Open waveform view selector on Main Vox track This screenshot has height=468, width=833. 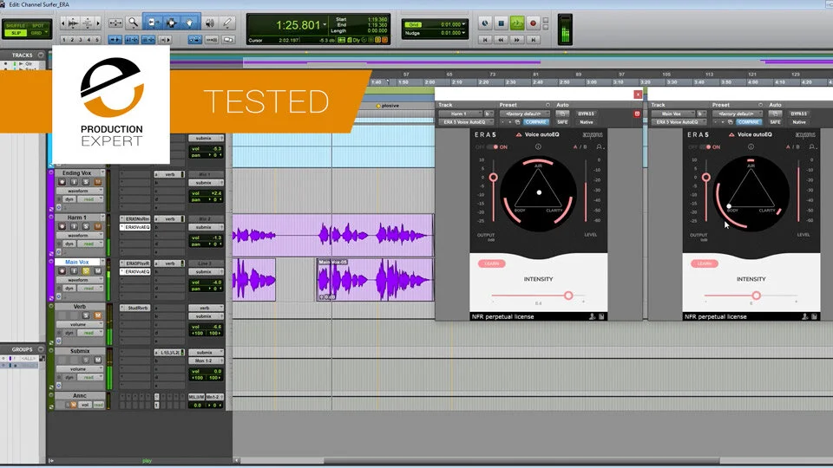[79, 280]
